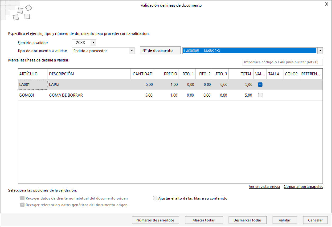Click Marcar todas button

[x=204, y=220]
